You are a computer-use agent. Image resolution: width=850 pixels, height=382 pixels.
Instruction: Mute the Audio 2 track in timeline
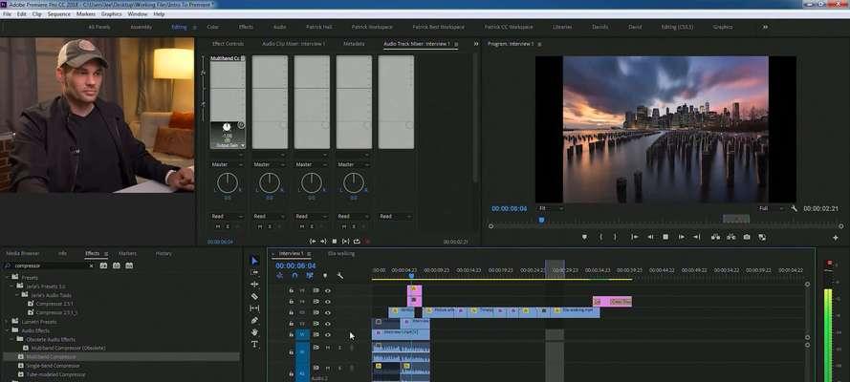(x=327, y=369)
